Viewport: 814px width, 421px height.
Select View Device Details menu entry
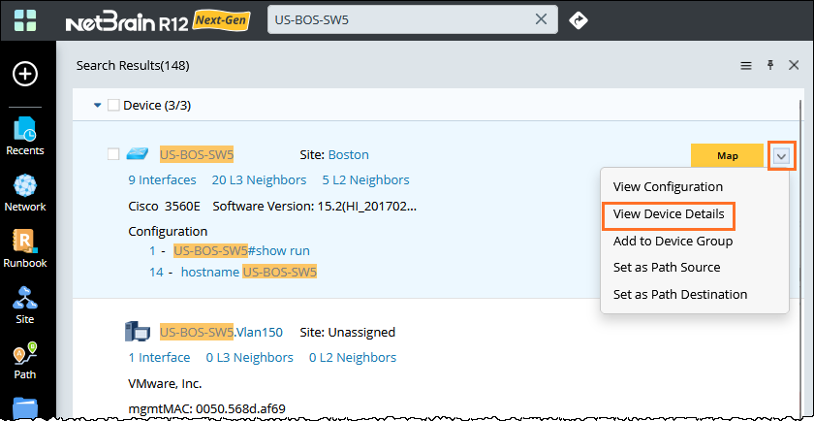(x=670, y=213)
